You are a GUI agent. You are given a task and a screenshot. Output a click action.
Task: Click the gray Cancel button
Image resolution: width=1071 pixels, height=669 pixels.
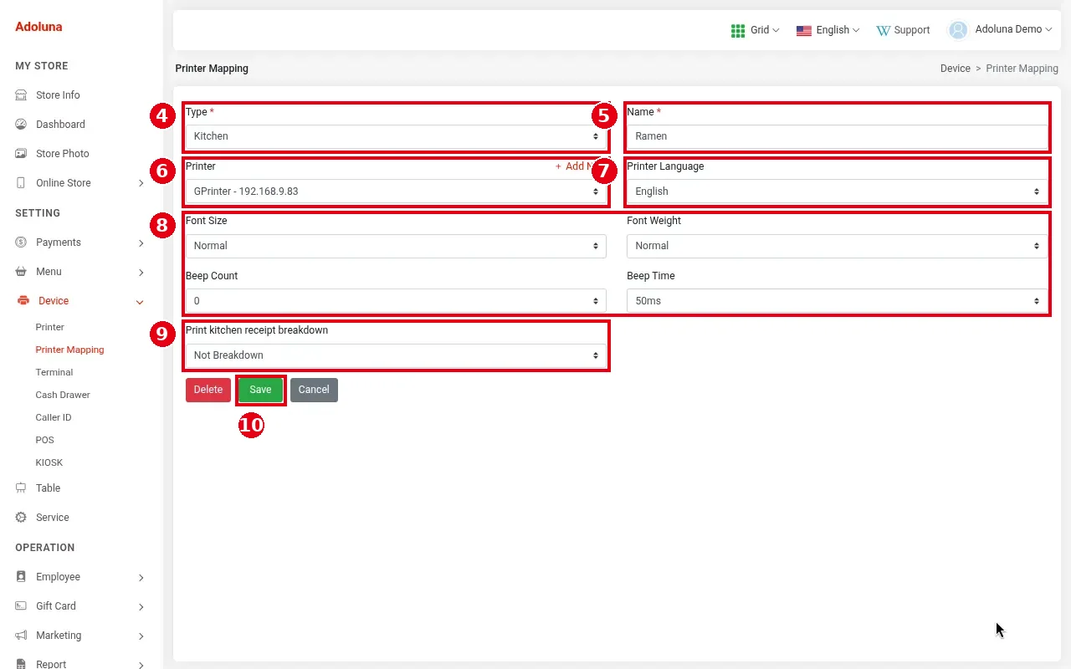[314, 390]
